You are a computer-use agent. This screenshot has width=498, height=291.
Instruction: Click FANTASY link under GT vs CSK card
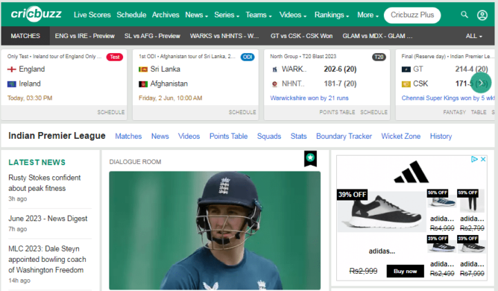(x=454, y=112)
